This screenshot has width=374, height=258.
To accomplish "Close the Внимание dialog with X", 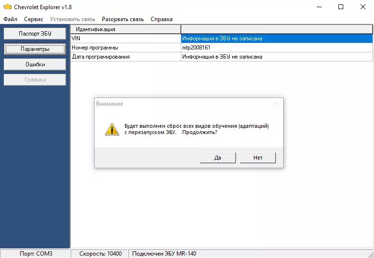I will pyautogui.click(x=276, y=104).
